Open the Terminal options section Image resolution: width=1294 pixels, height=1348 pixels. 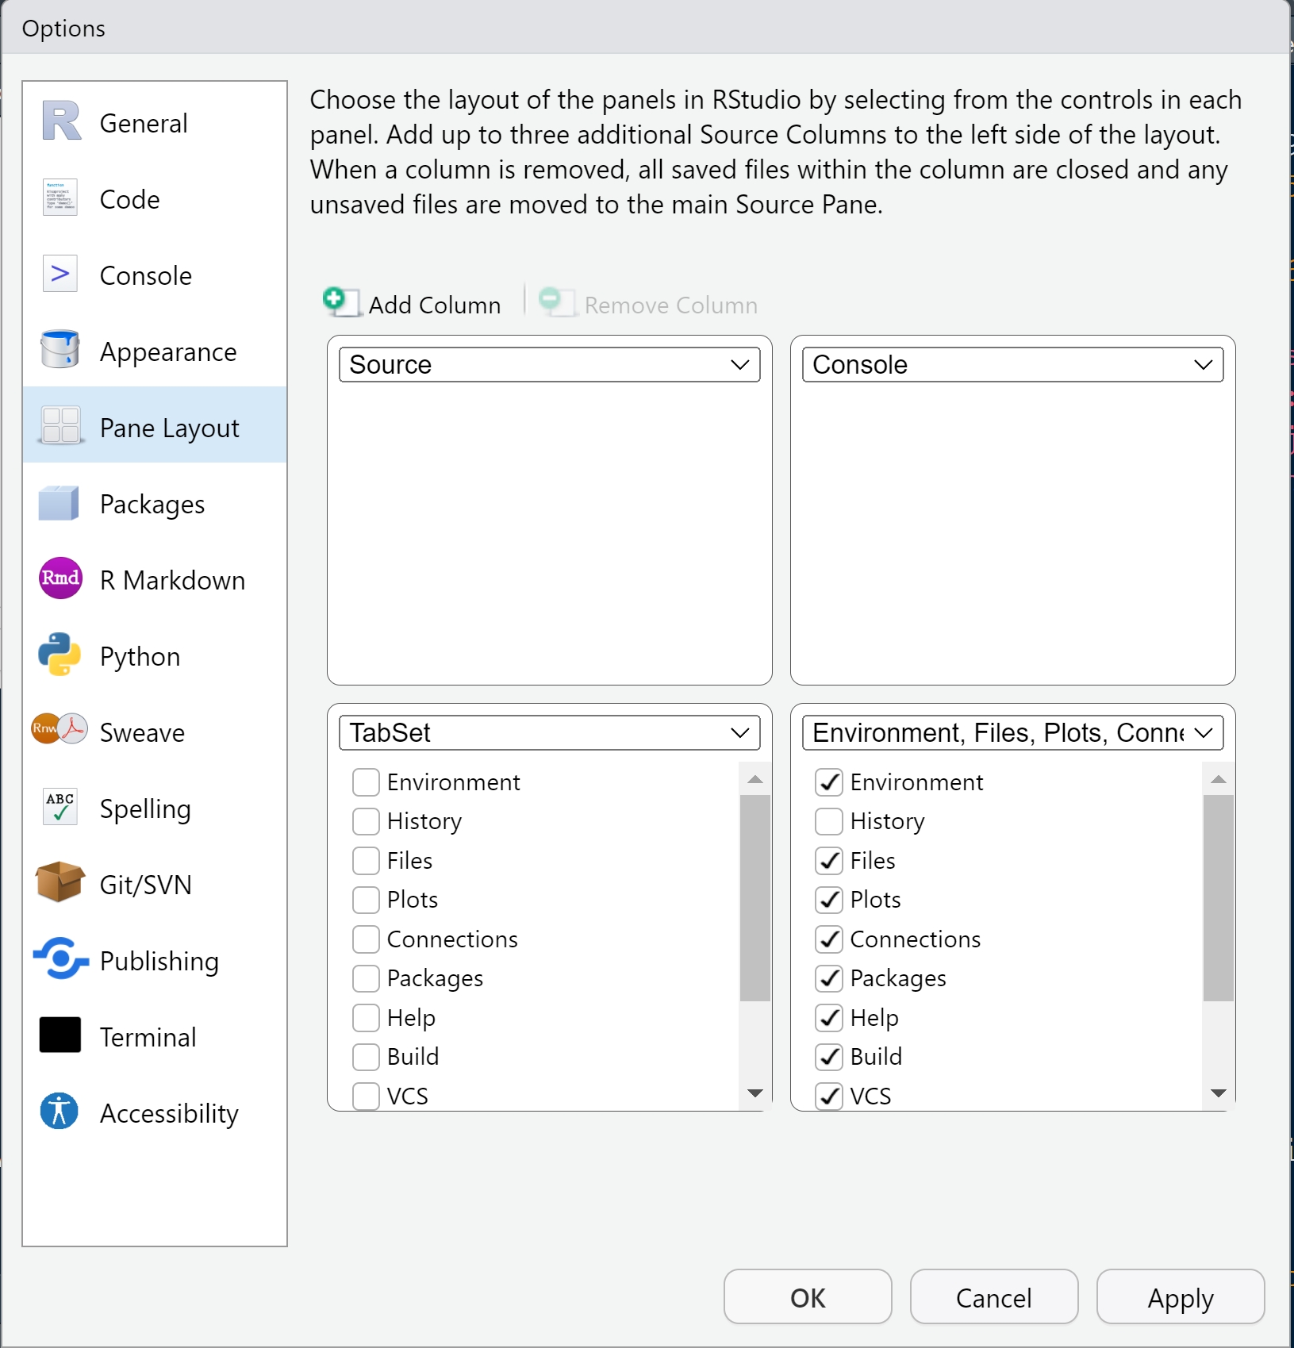coord(148,1037)
